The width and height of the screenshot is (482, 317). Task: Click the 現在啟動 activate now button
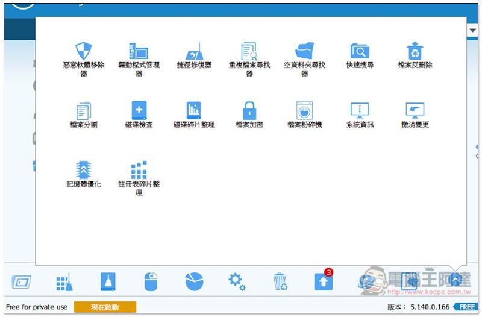[x=105, y=307]
